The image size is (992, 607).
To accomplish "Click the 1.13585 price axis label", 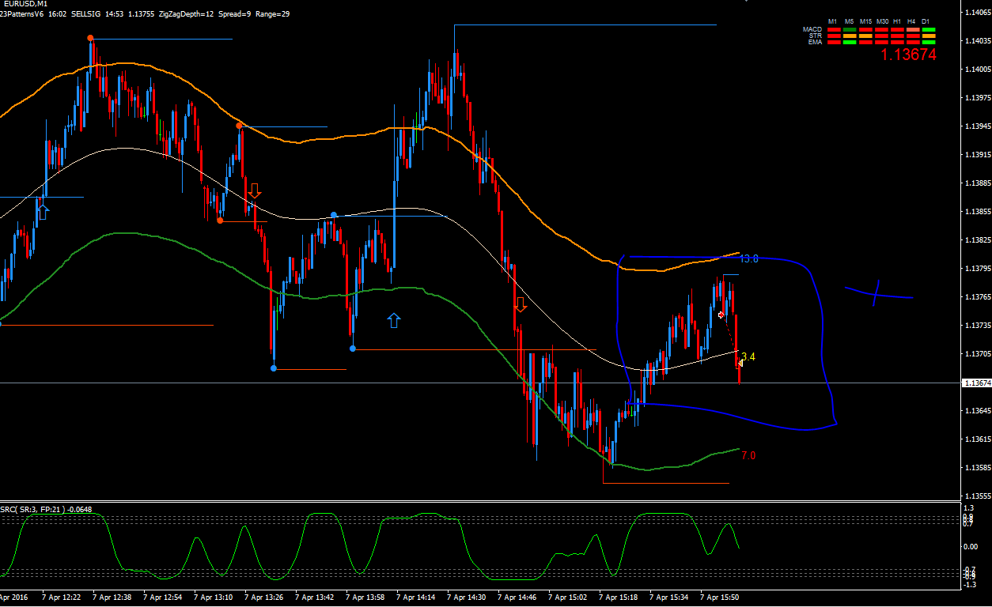I will (977, 468).
